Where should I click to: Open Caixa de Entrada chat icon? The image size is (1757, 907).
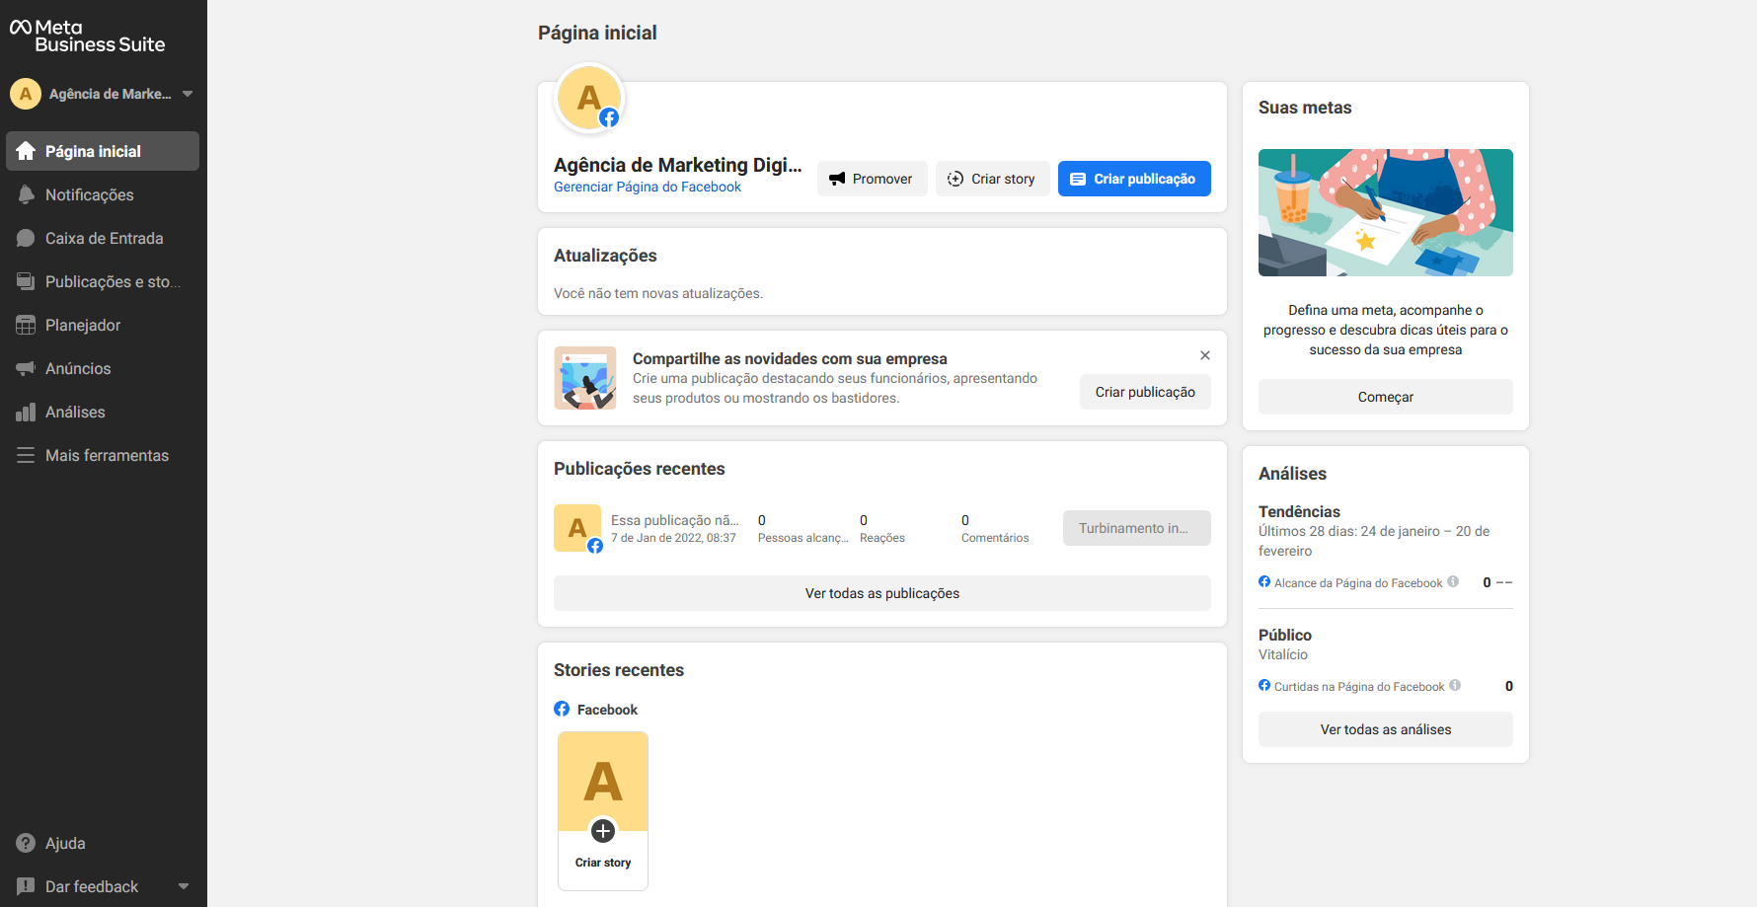point(26,239)
